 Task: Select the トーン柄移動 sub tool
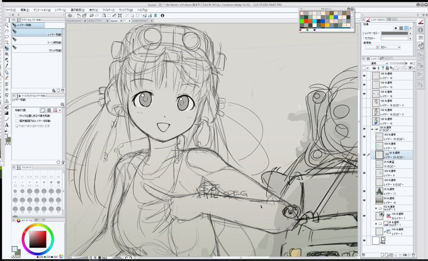38,41
